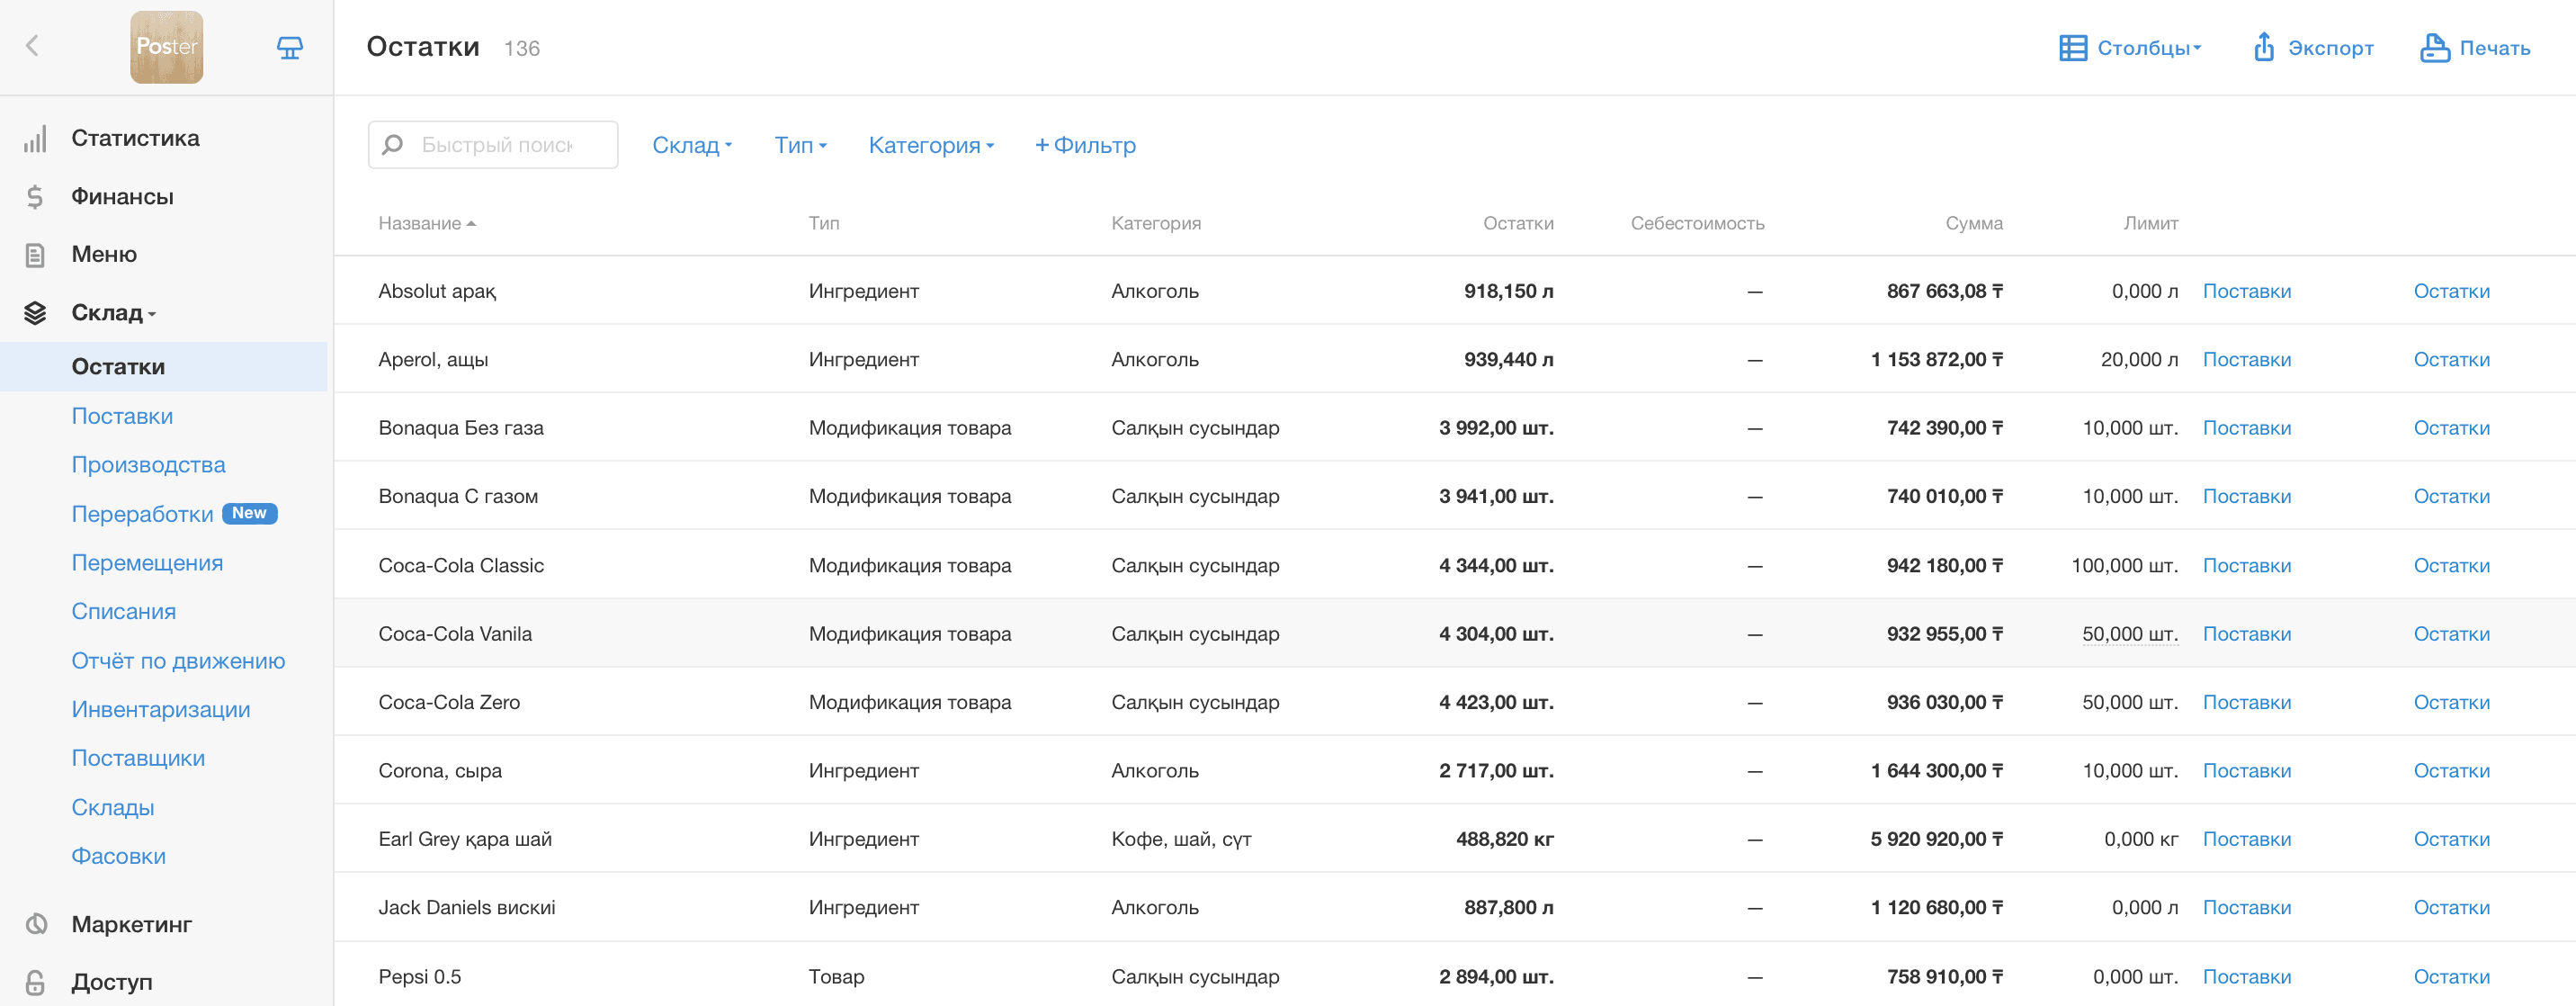Screen dimensions: 2576x1006
Task: Click the Кофе, шай, сүт category cell
Action: [1181, 839]
